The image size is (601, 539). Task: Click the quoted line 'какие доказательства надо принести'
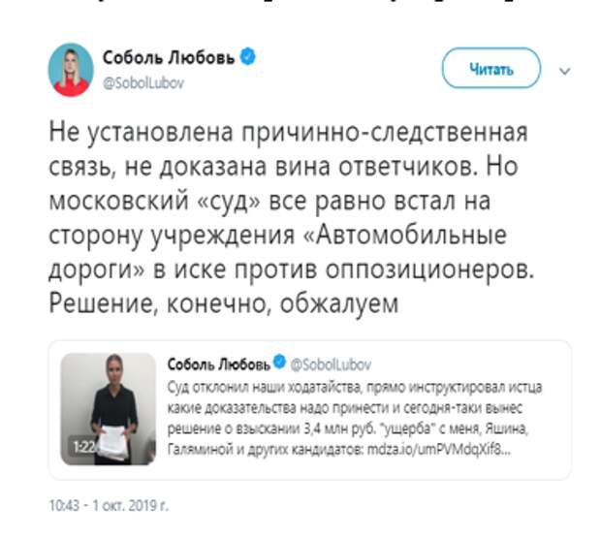coord(345,408)
